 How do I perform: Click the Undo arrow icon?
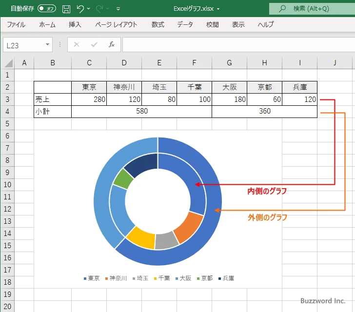(80, 9)
